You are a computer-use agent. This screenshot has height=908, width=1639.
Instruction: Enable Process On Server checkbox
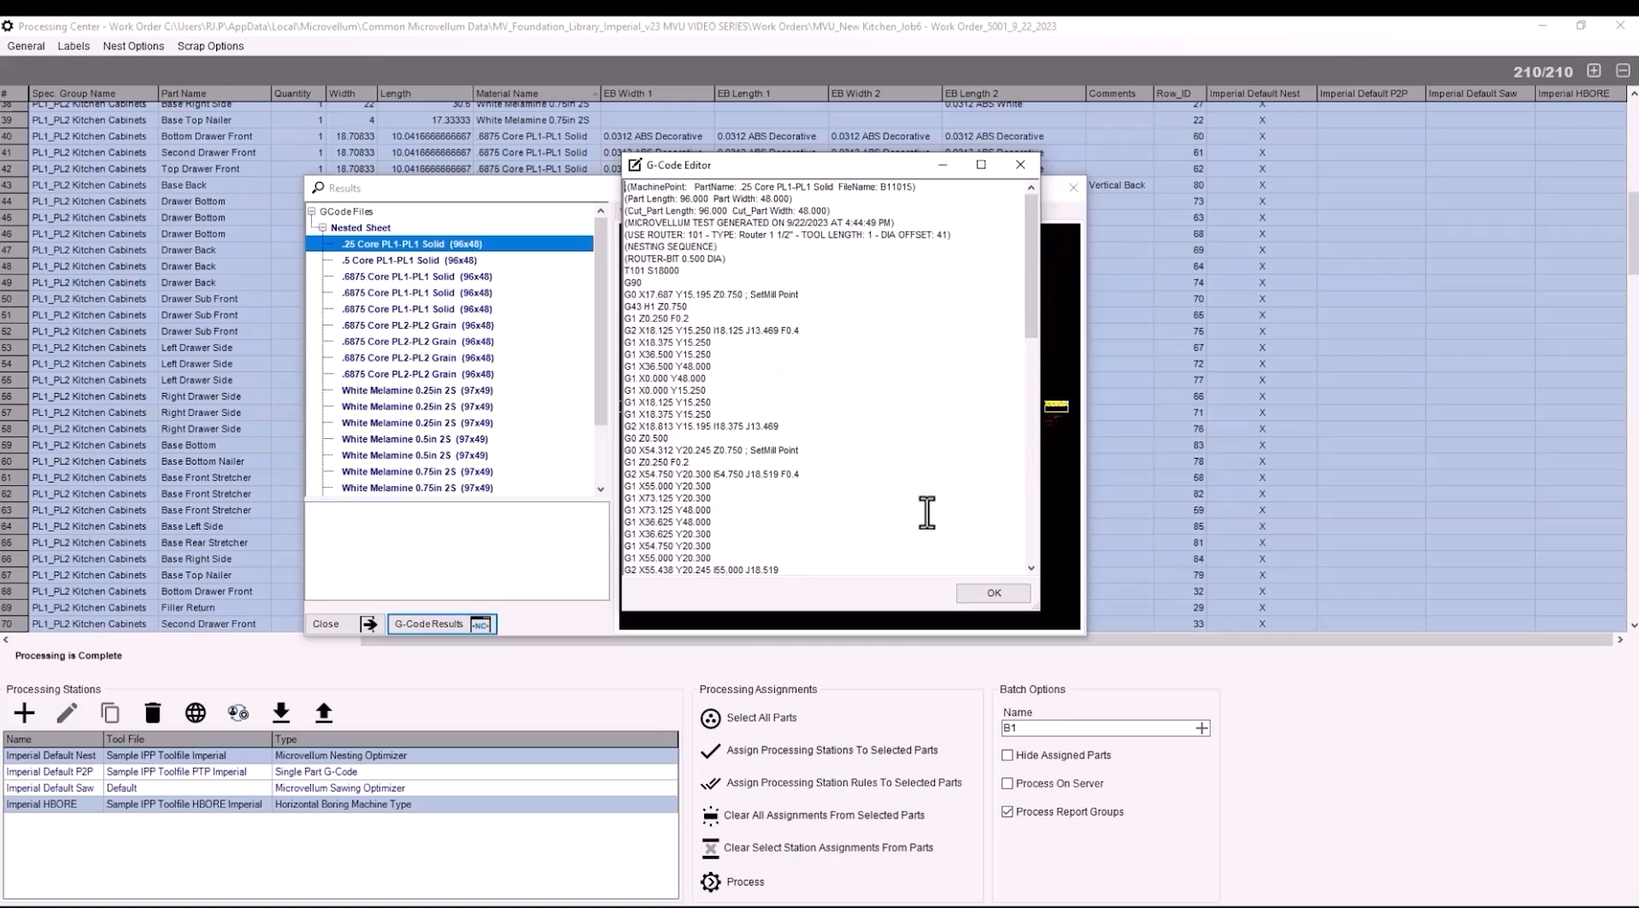pyautogui.click(x=1007, y=783)
